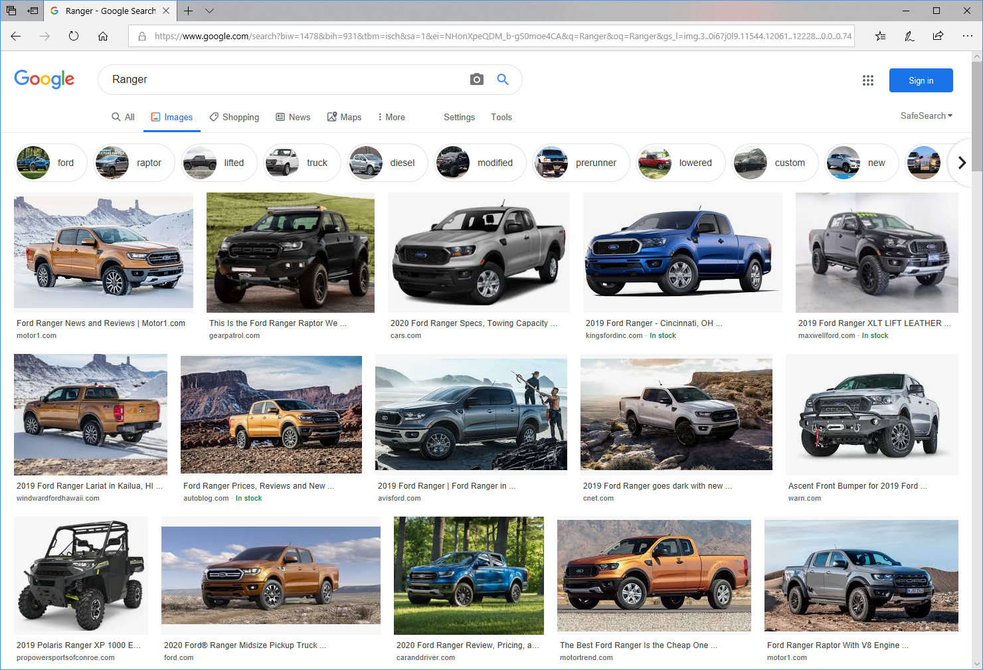Switch to the Shopping tab
Viewport: 983px width, 670px height.
coord(234,118)
